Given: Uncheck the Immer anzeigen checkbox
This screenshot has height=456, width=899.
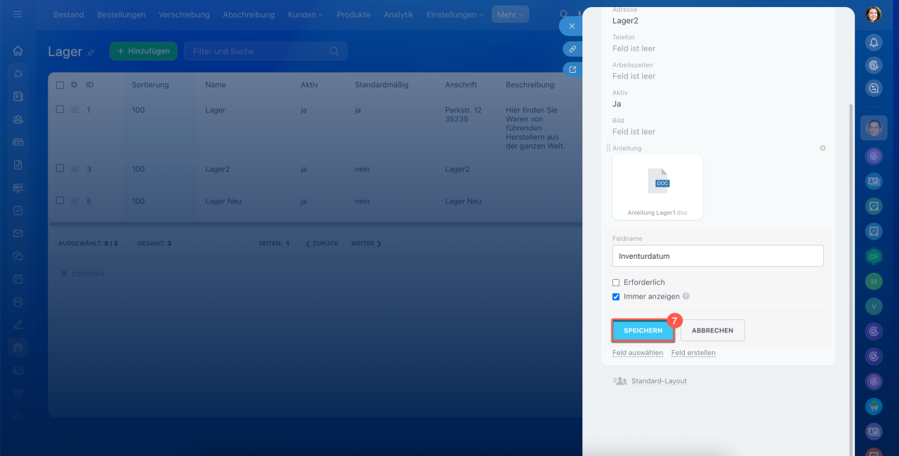Looking at the screenshot, I should pos(616,297).
